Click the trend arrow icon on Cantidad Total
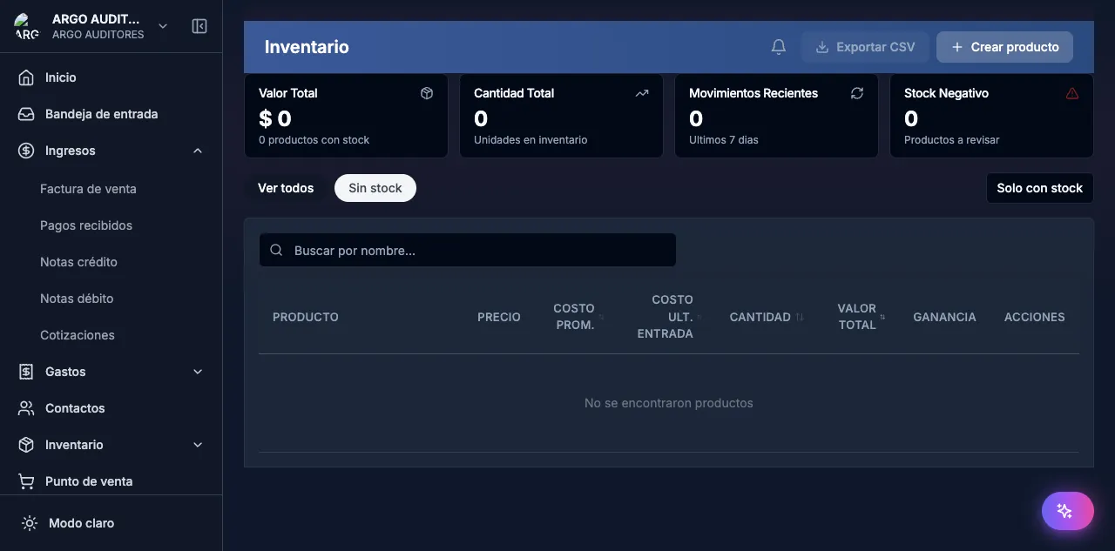This screenshot has height=551, width=1115. tap(642, 92)
